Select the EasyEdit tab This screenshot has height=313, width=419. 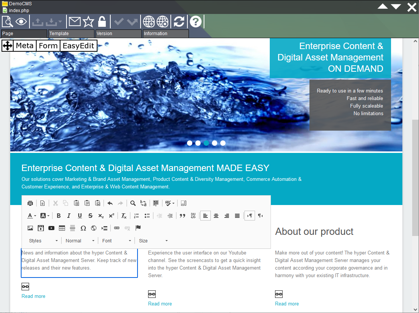79,46
